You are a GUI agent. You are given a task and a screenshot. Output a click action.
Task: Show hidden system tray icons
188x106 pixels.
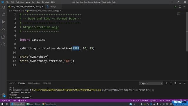(x=138, y=104)
